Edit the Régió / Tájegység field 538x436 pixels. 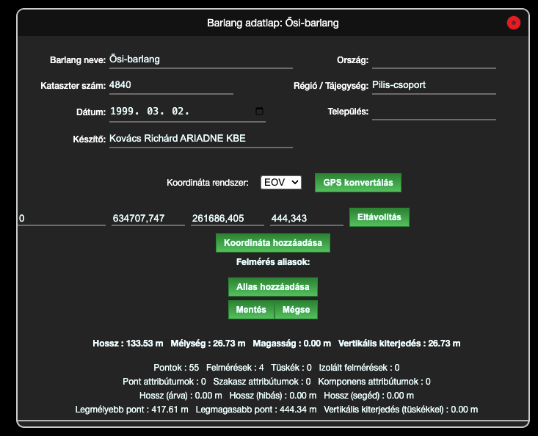433,85
